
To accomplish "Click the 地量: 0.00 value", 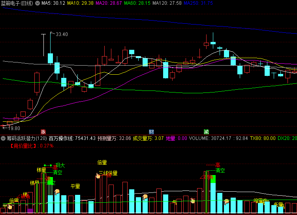I will pos(176,138).
